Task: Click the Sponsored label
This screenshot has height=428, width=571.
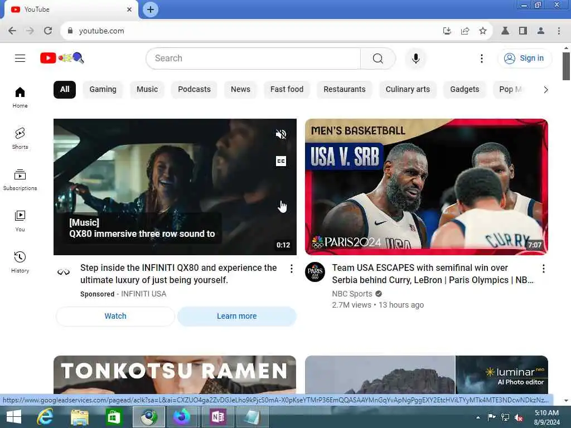Action: coord(97,294)
